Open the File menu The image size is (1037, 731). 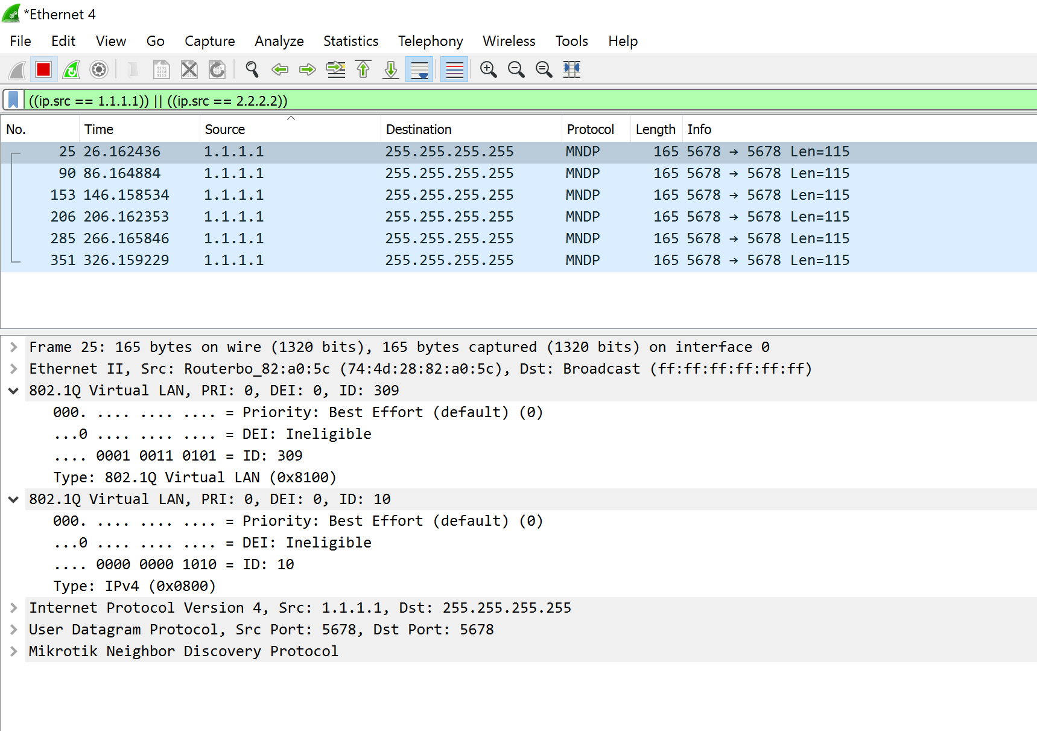pyautogui.click(x=21, y=41)
